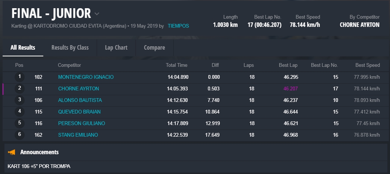Click position badge 5 icon
390x174 pixels.
coord(19,123)
